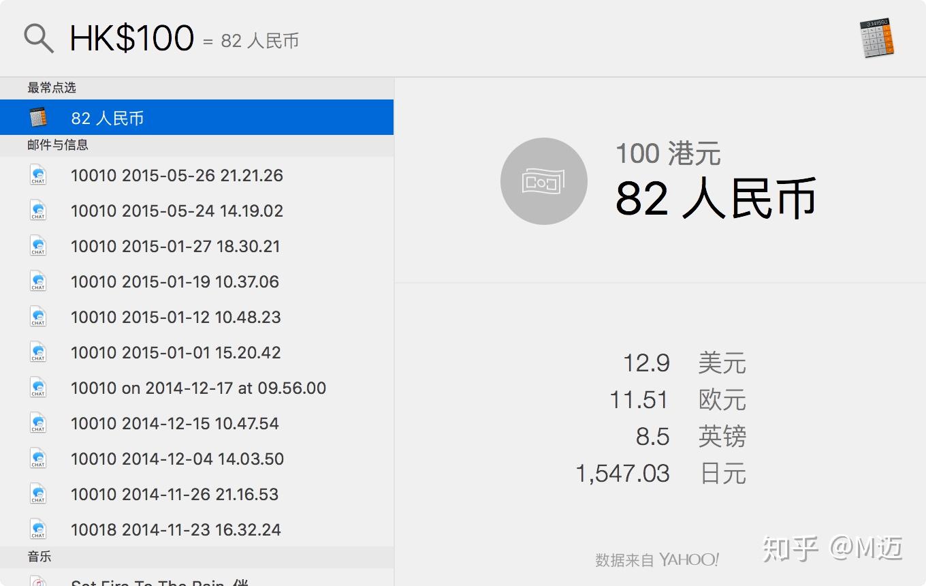Click the gray banknote currency icon
Image resolution: width=926 pixels, height=586 pixels.
tap(544, 181)
